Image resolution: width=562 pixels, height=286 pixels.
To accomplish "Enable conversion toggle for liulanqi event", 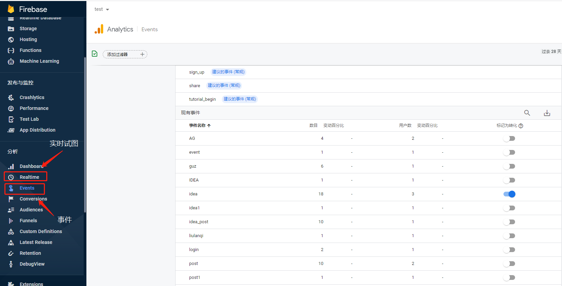I will [x=509, y=236].
